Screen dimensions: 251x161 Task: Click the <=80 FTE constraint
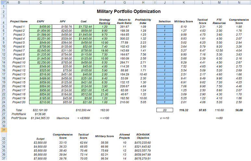tap(219, 118)
